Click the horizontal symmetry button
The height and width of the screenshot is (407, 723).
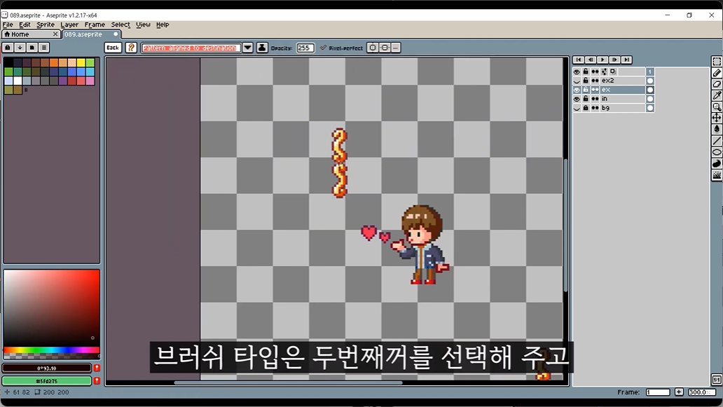(373, 48)
